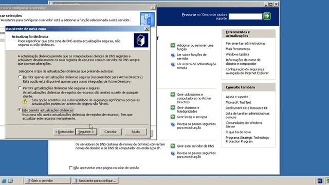This screenshot has height=185, width=329.
Task: Click the help and support search input field
Action: pyautogui.click(x=246, y=16)
